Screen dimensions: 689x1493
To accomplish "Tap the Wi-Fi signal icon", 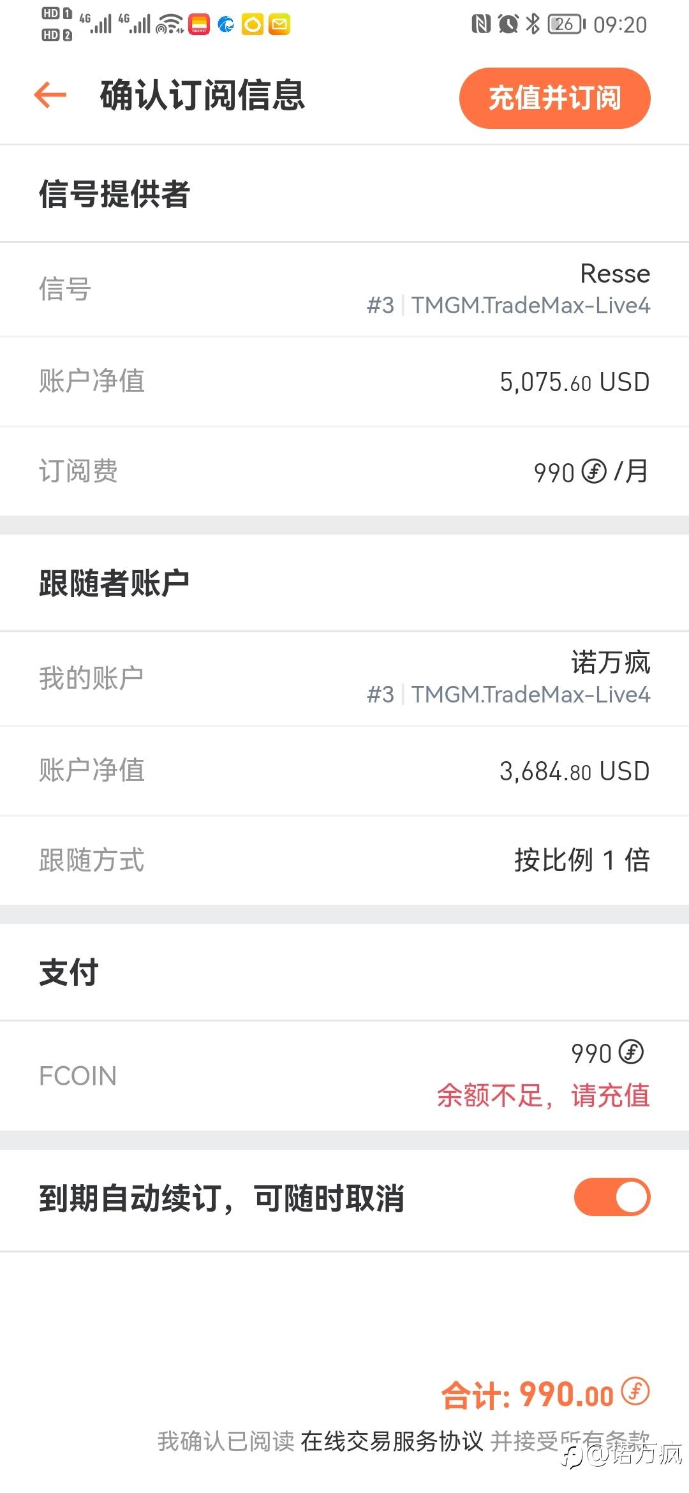I will pyautogui.click(x=170, y=24).
